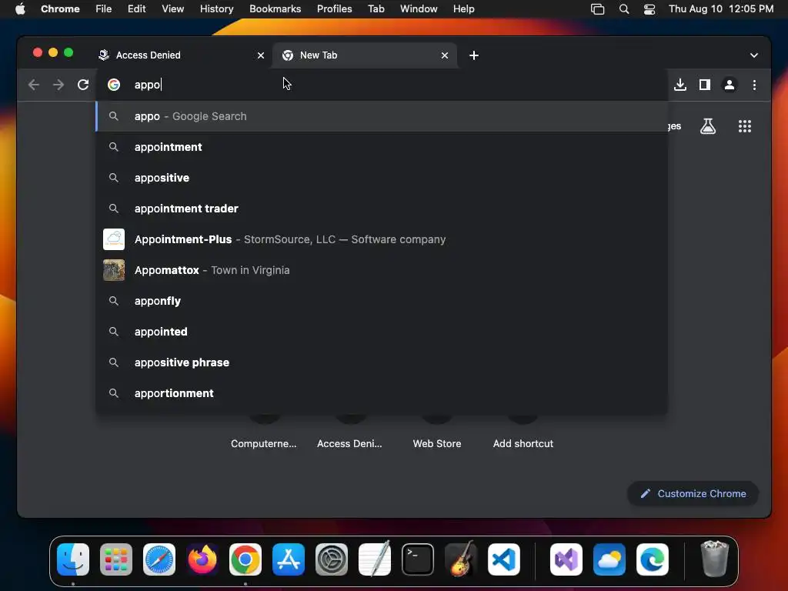Open a new tab with plus button
788x591 pixels.
[x=473, y=55]
